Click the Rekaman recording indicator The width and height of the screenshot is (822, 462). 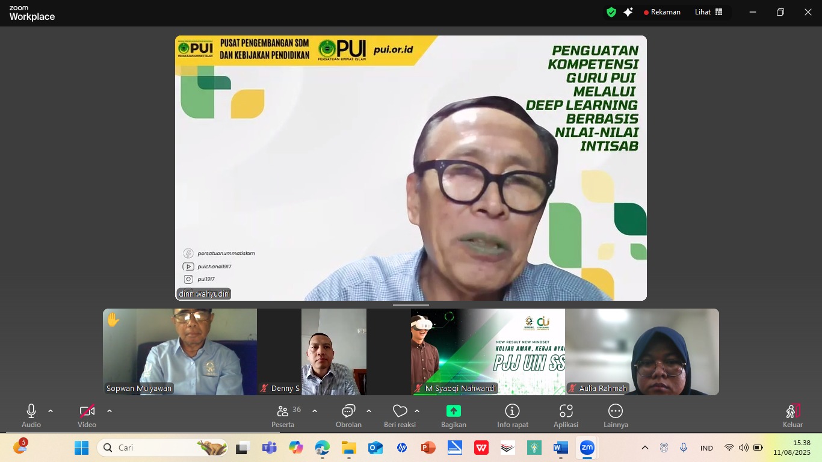coord(662,12)
